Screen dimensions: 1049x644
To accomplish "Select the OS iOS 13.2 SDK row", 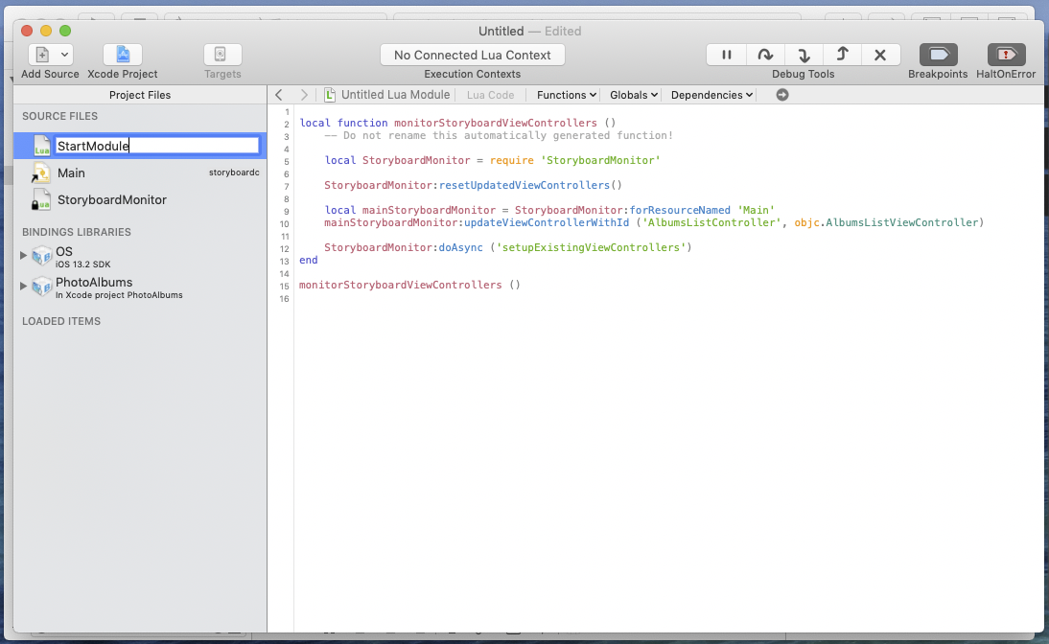I will pyautogui.click(x=140, y=256).
